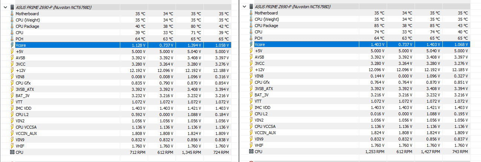Click the Motherboard thermometer icon in left panel

(x=12, y=13)
